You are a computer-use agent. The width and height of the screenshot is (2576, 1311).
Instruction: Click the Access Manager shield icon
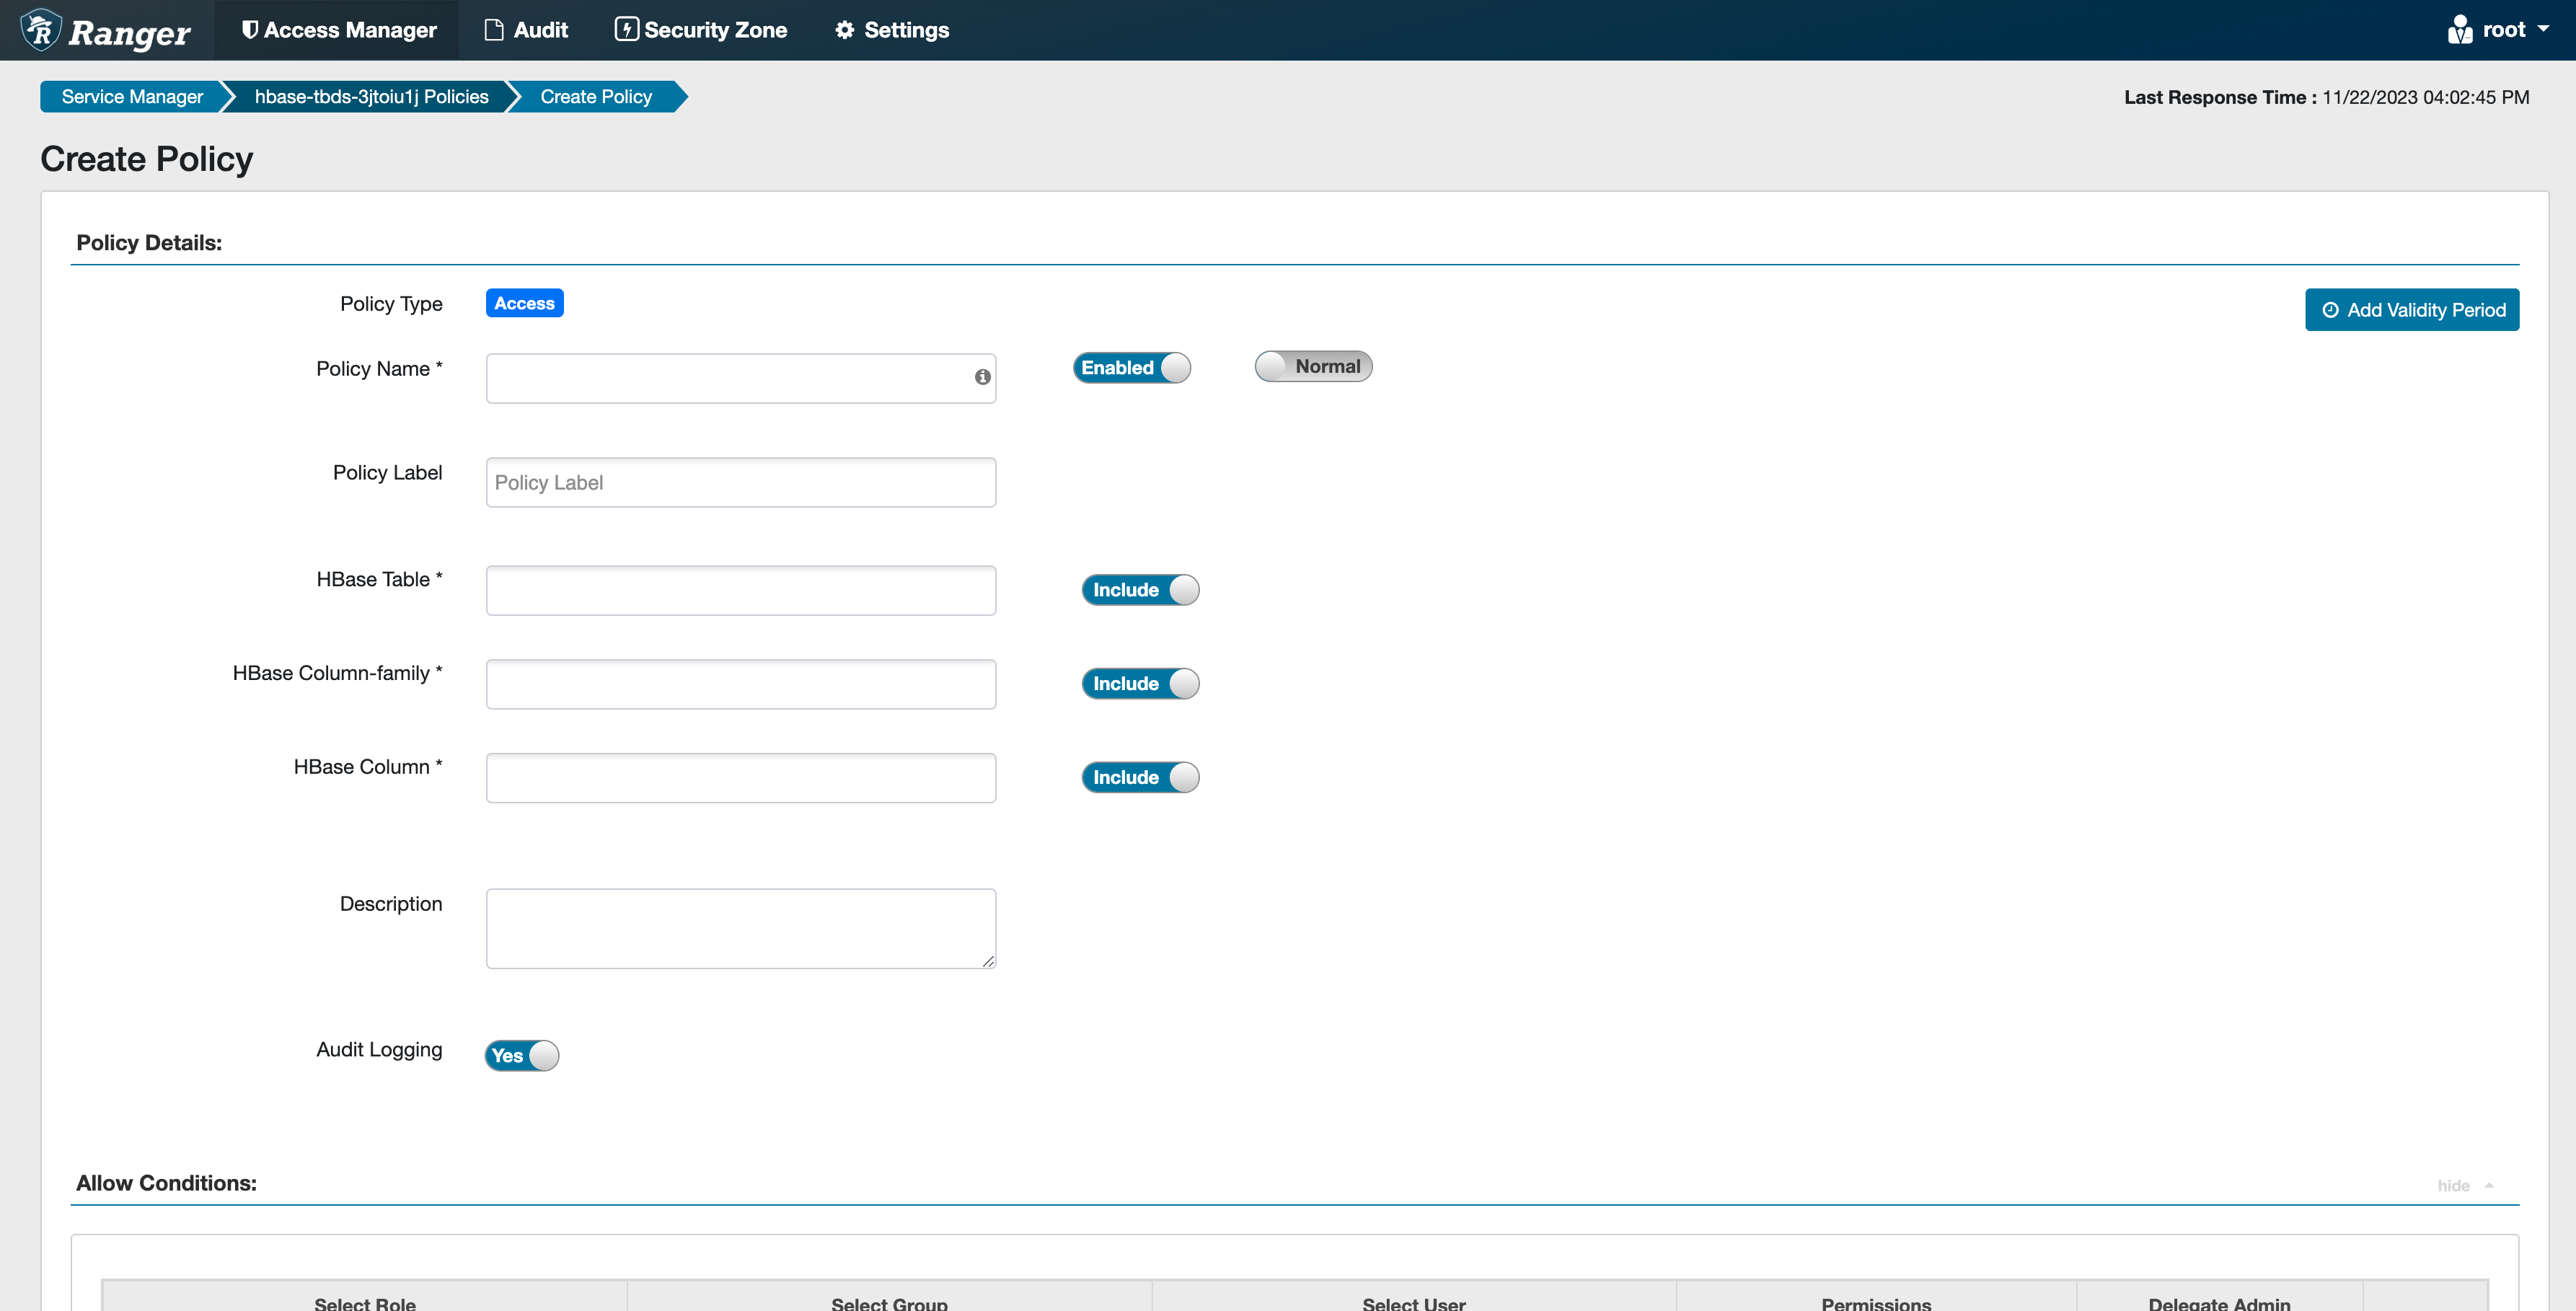(250, 30)
